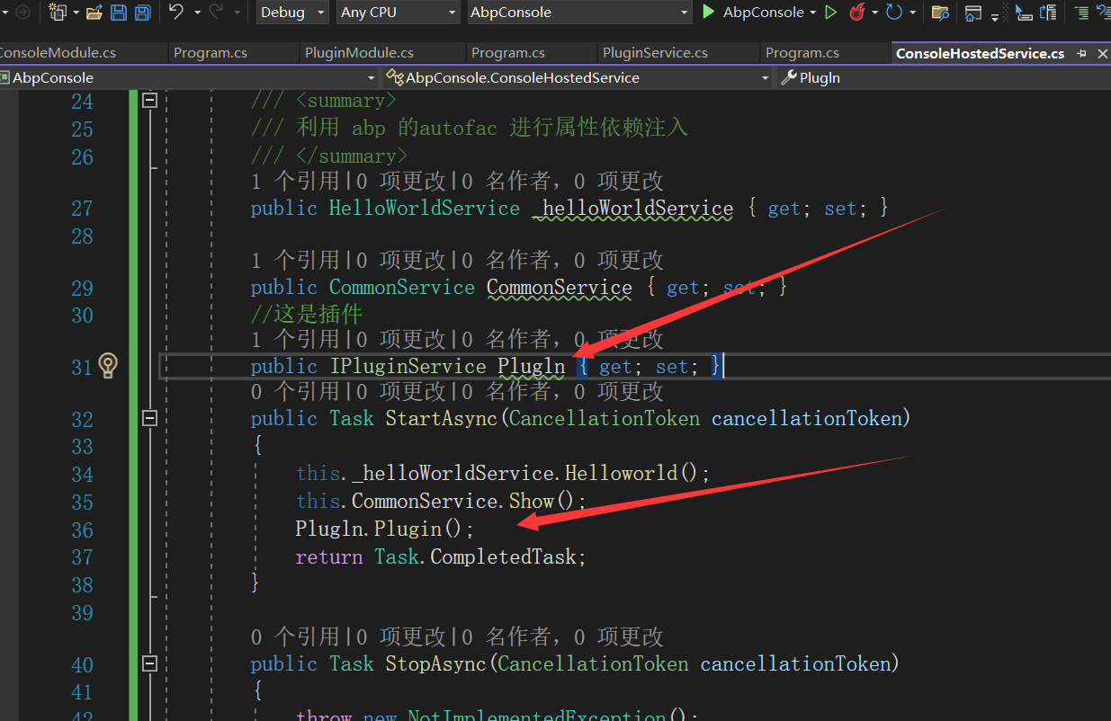
Task: Open the Debug configuration dropdown
Action: 293,13
